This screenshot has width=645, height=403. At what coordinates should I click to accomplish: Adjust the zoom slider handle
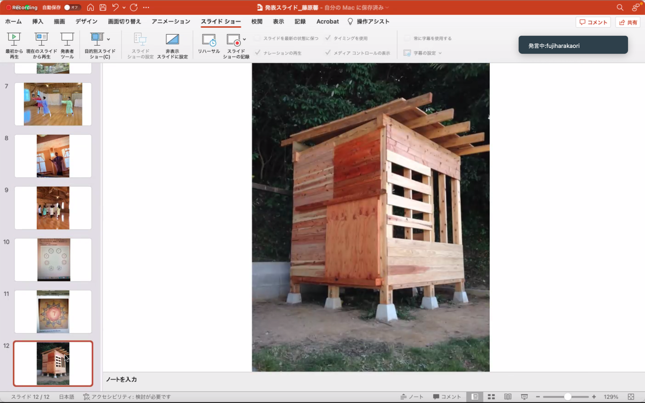tap(568, 397)
